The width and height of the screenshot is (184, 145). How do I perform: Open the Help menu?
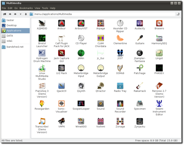52,8
